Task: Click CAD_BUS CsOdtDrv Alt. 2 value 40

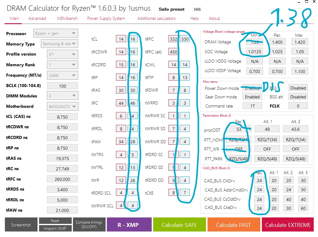Action: pos(289,199)
